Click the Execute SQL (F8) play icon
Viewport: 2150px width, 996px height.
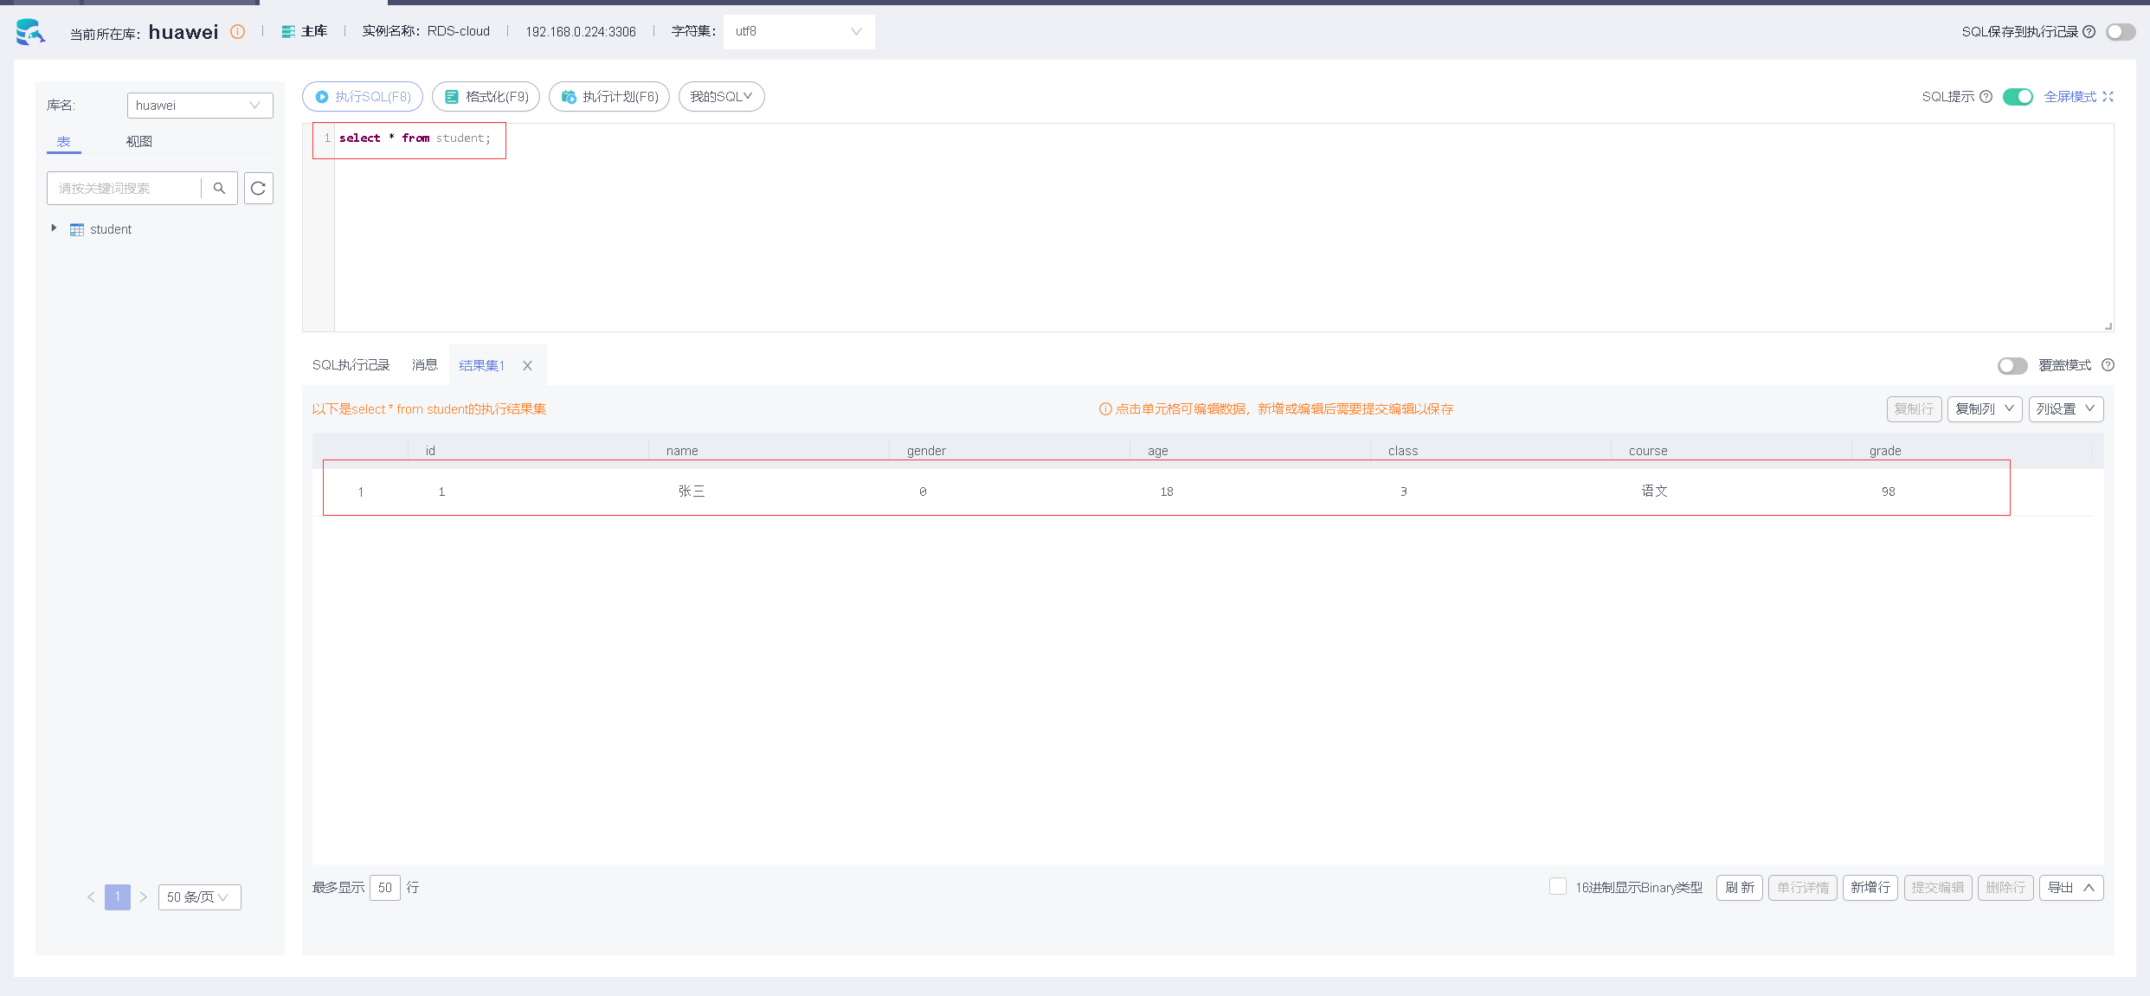[x=322, y=97]
